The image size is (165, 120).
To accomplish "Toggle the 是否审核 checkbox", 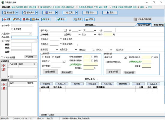I will [x=12, y=29].
